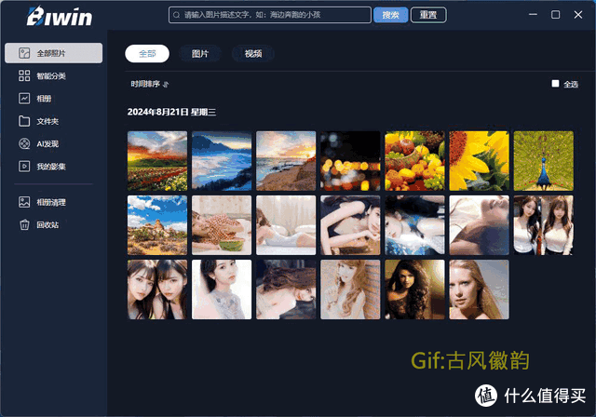The image size is (596, 417).
Task: Close the Biwin window
Action: tap(578, 15)
